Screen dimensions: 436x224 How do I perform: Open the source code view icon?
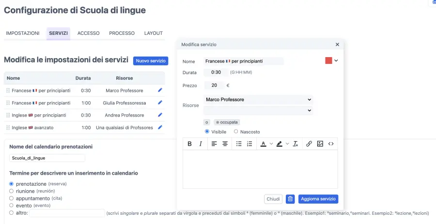point(331,144)
